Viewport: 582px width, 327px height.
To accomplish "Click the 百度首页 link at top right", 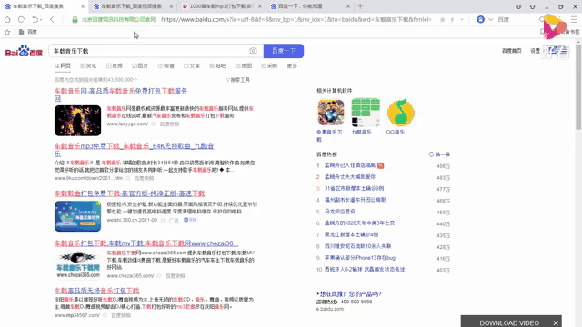I will pos(511,51).
